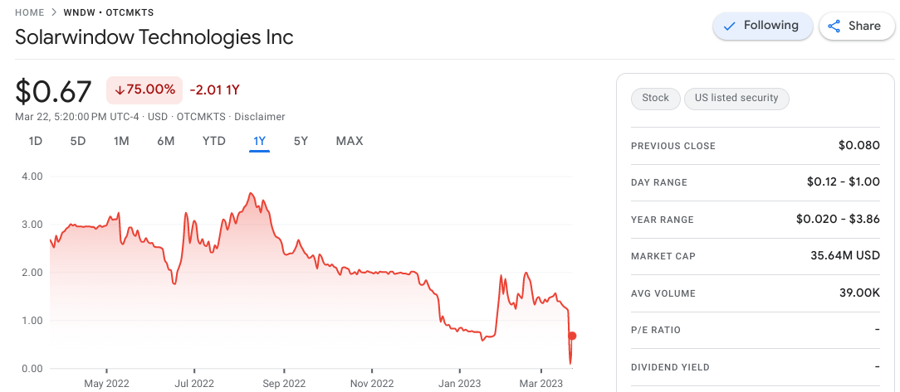Select the 5D time range tab
This screenshot has height=392, width=900.
pyautogui.click(x=78, y=141)
